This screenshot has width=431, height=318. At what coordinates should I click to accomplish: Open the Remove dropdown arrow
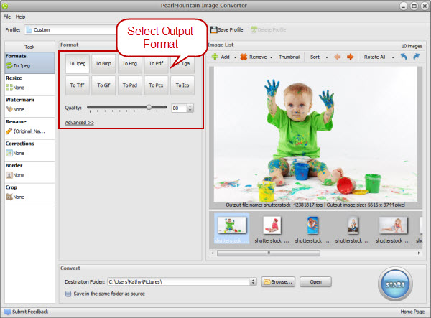coord(271,57)
